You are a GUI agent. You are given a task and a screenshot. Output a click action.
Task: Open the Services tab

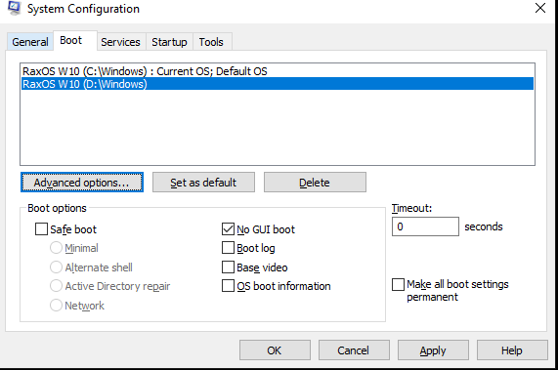pyautogui.click(x=120, y=42)
